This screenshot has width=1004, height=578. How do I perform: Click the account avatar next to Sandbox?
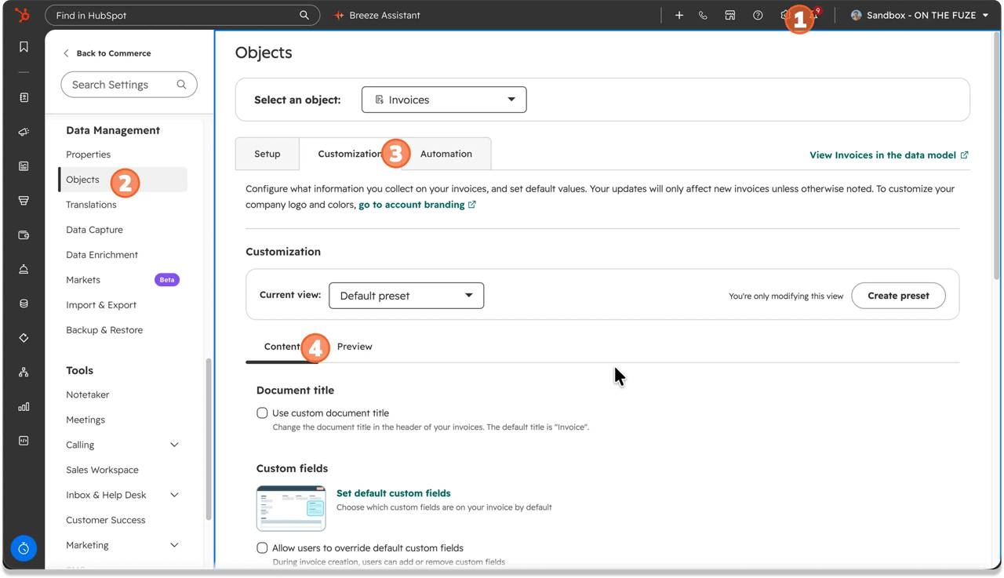tap(857, 15)
